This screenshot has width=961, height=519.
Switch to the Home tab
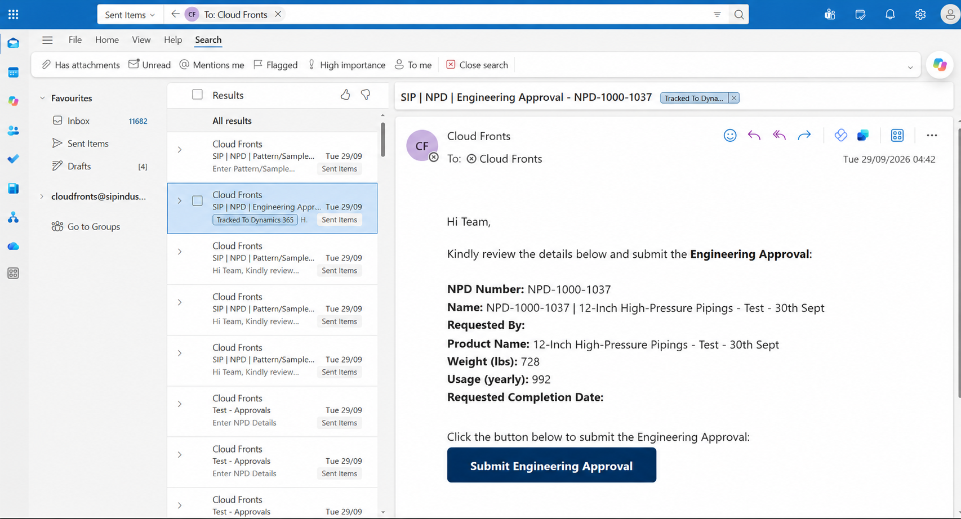point(107,39)
